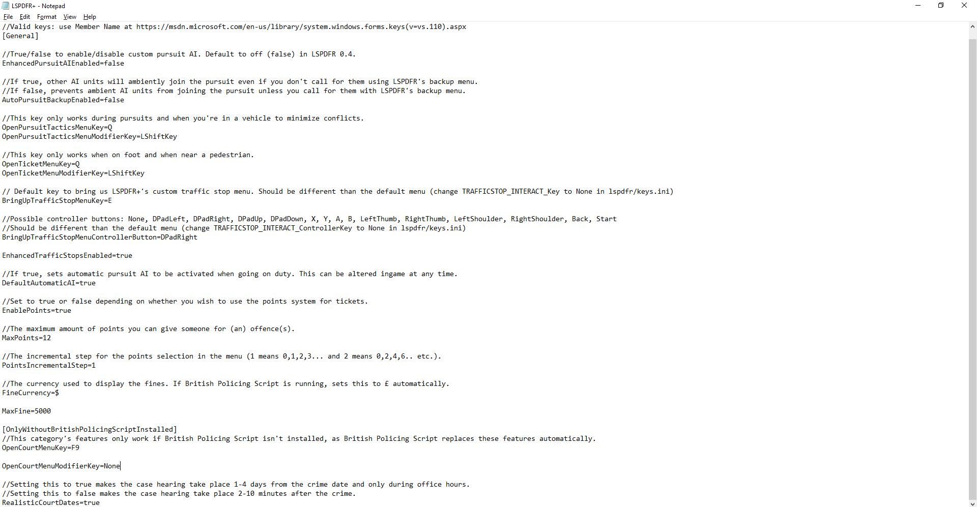Click the Notepad icon in the title bar

click(6, 6)
